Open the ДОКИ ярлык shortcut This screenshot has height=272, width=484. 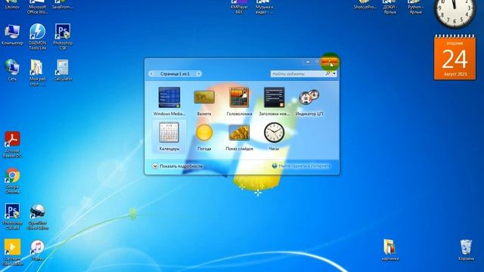pos(390,7)
